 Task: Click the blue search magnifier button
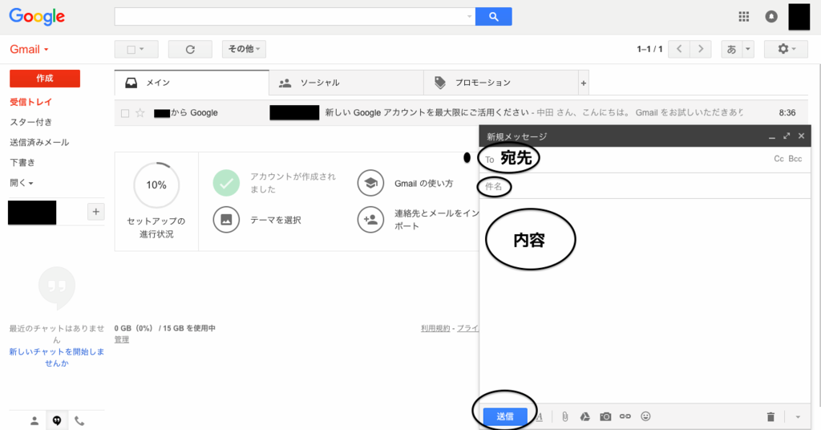click(493, 17)
